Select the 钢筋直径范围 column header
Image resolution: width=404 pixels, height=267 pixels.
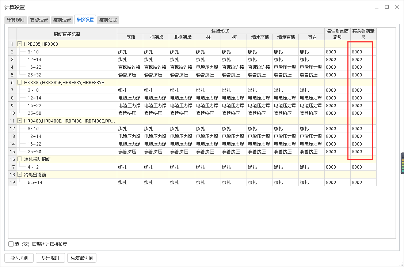[x=67, y=34]
